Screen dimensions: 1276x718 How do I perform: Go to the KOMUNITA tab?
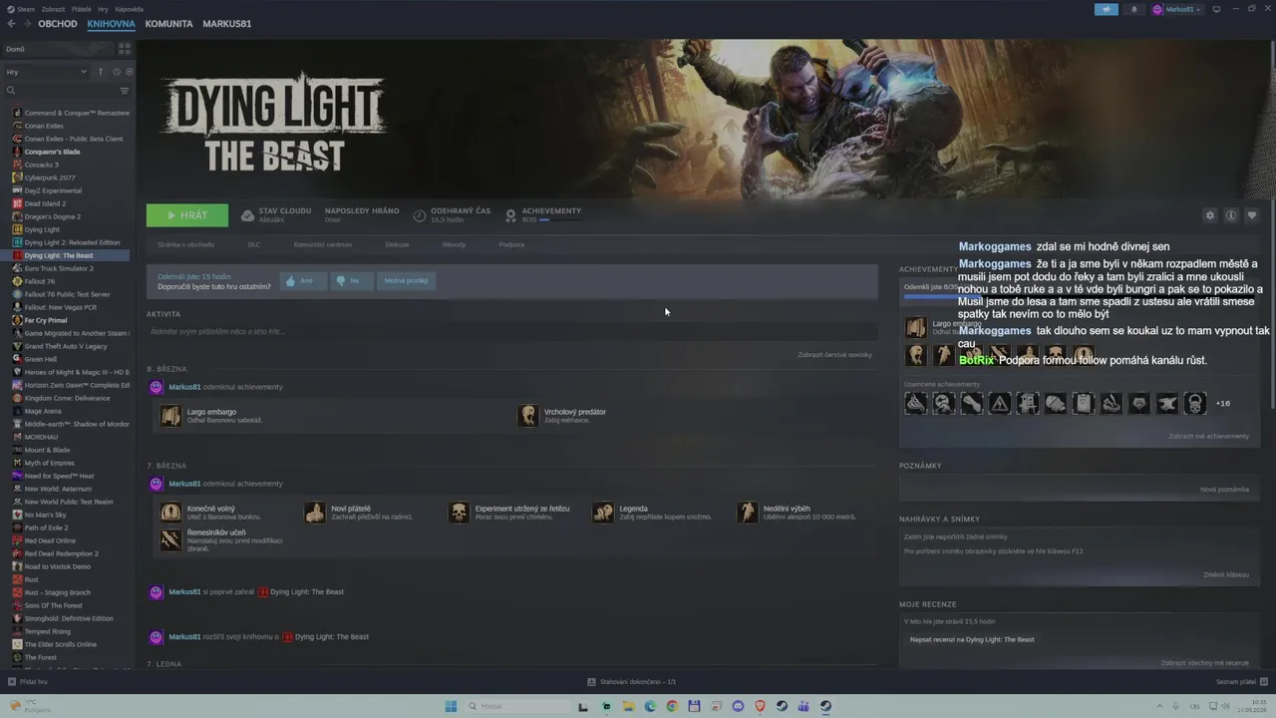click(x=169, y=24)
